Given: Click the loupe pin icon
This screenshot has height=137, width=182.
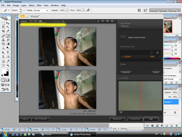Looking at the screenshot, I should coord(121,113).
